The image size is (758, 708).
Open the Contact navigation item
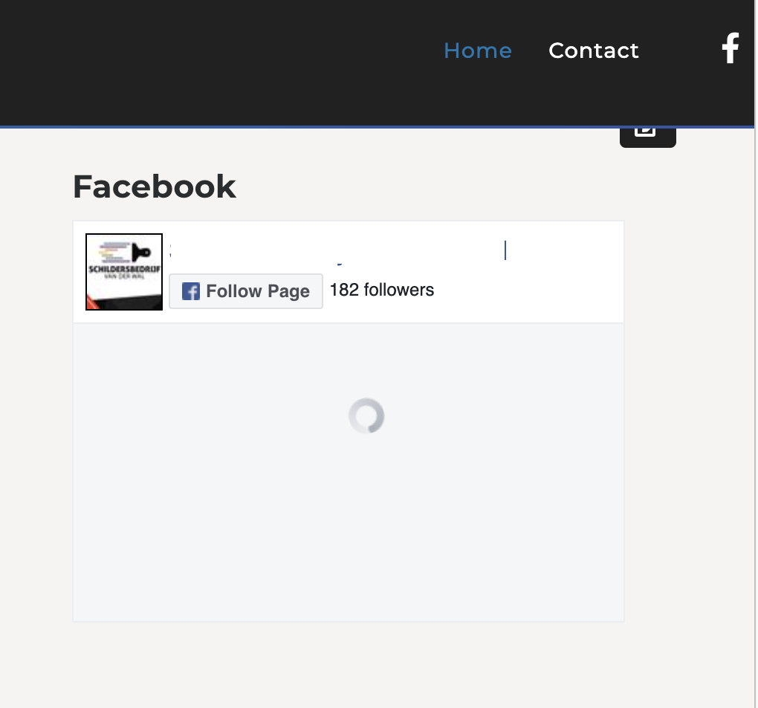pyautogui.click(x=593, y=51)
